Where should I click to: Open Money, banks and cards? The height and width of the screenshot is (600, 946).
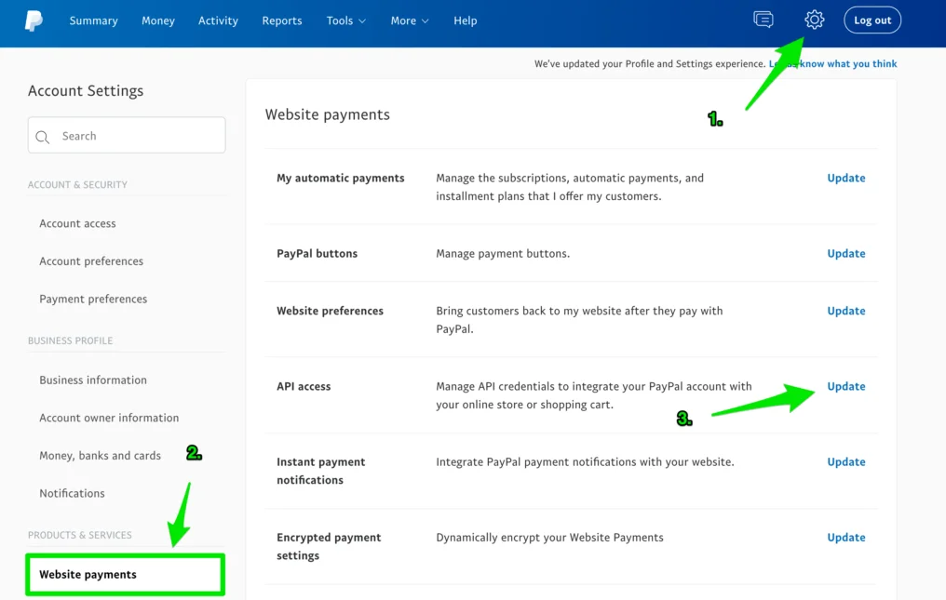tap(100, 455)
